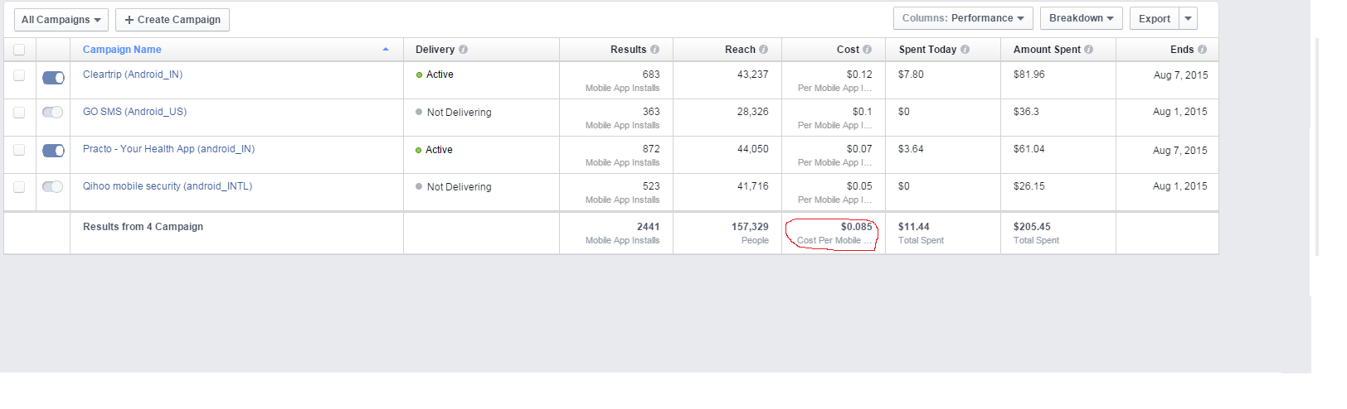Viewport: 1347px width, 409px height.
Task: Click the Ends column info icon
Action: (x=1203, y=50)
